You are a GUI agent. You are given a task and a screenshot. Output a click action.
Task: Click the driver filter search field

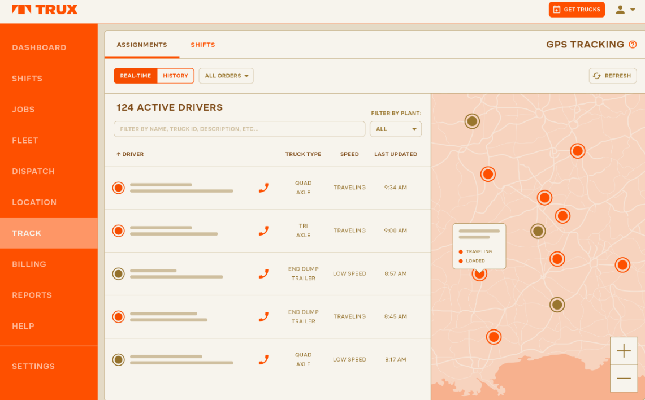239,129
